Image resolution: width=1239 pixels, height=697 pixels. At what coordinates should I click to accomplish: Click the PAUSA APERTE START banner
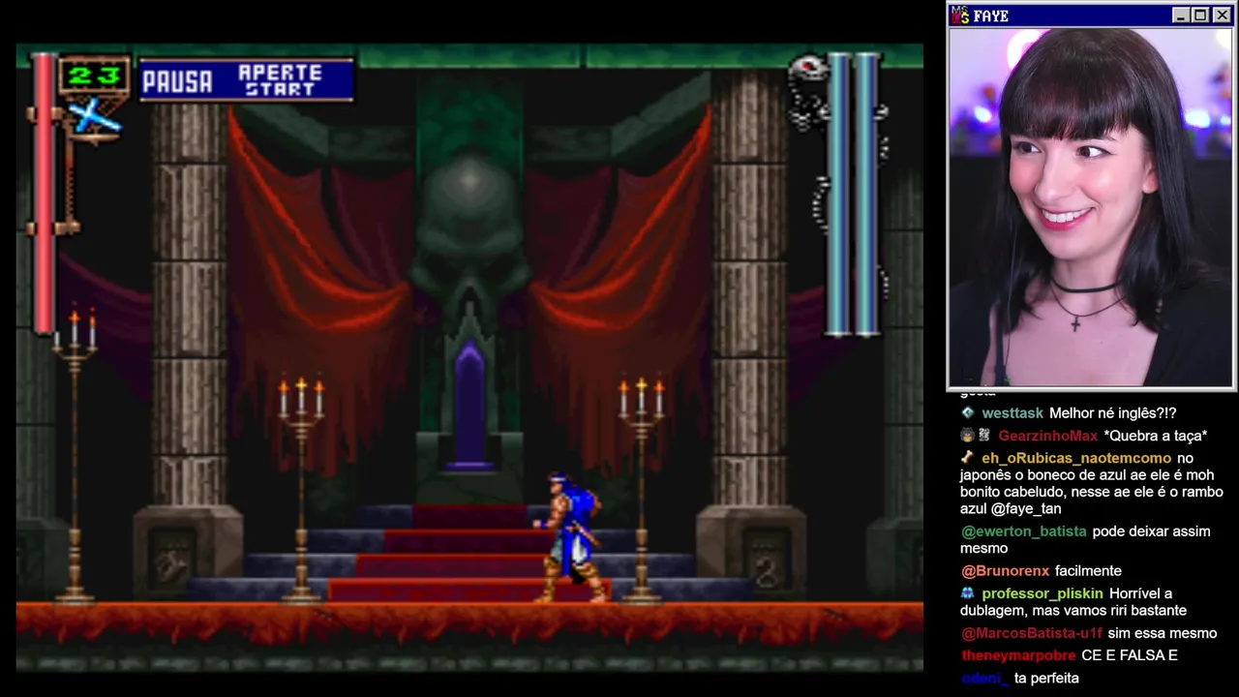[247, 80]
